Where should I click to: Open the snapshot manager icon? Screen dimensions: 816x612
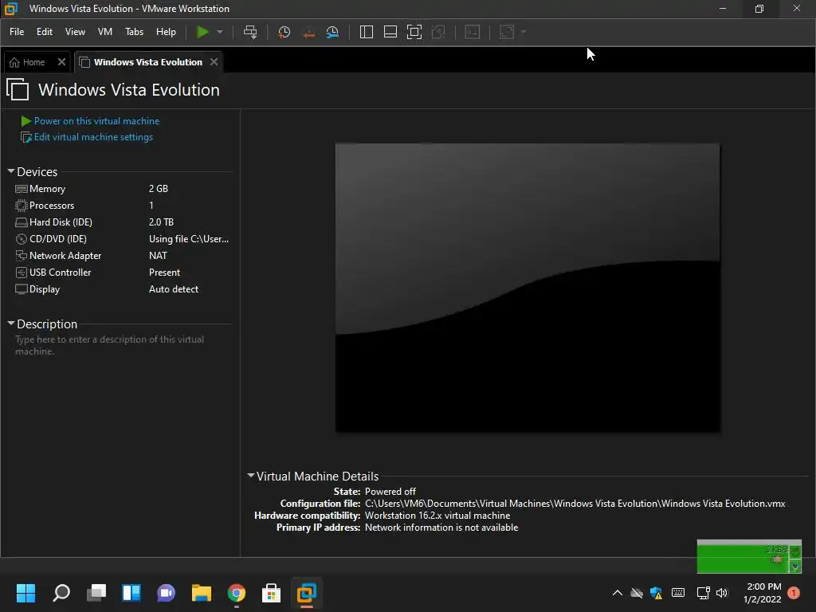pos(332,32)
